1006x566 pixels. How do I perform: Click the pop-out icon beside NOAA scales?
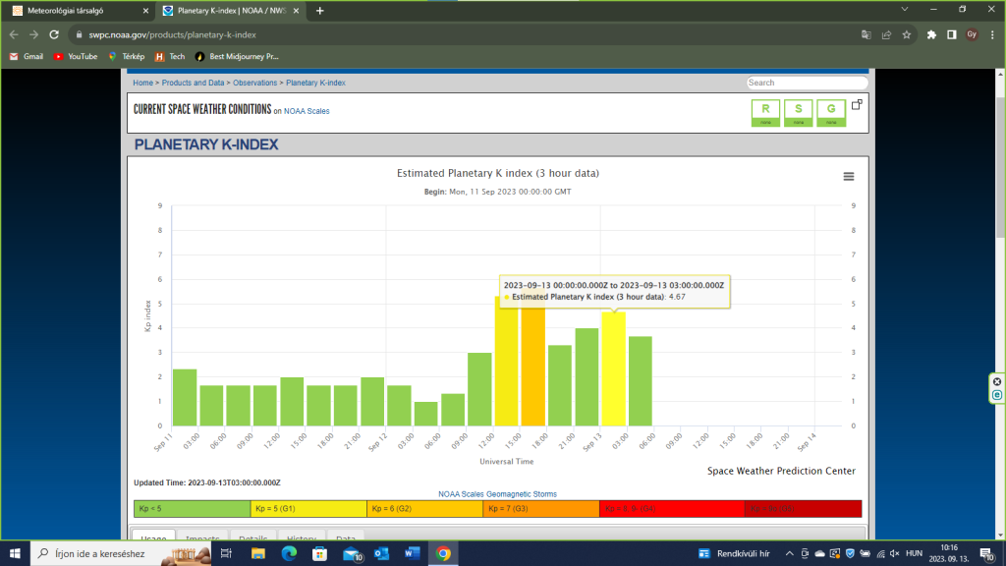pos(857,104)
